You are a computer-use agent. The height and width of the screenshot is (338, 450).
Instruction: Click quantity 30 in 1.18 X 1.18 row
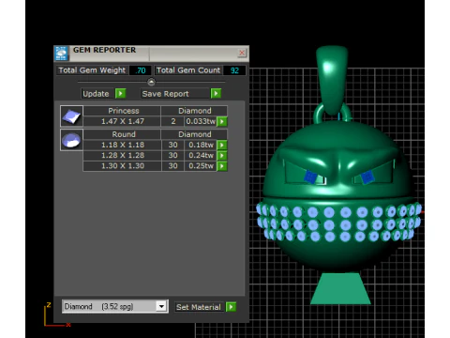(x=172, y=145)
